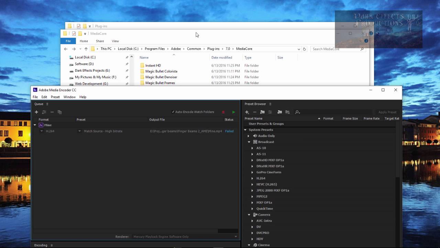
Task: Open the Preset menu
Action: [x=55, y=97]
